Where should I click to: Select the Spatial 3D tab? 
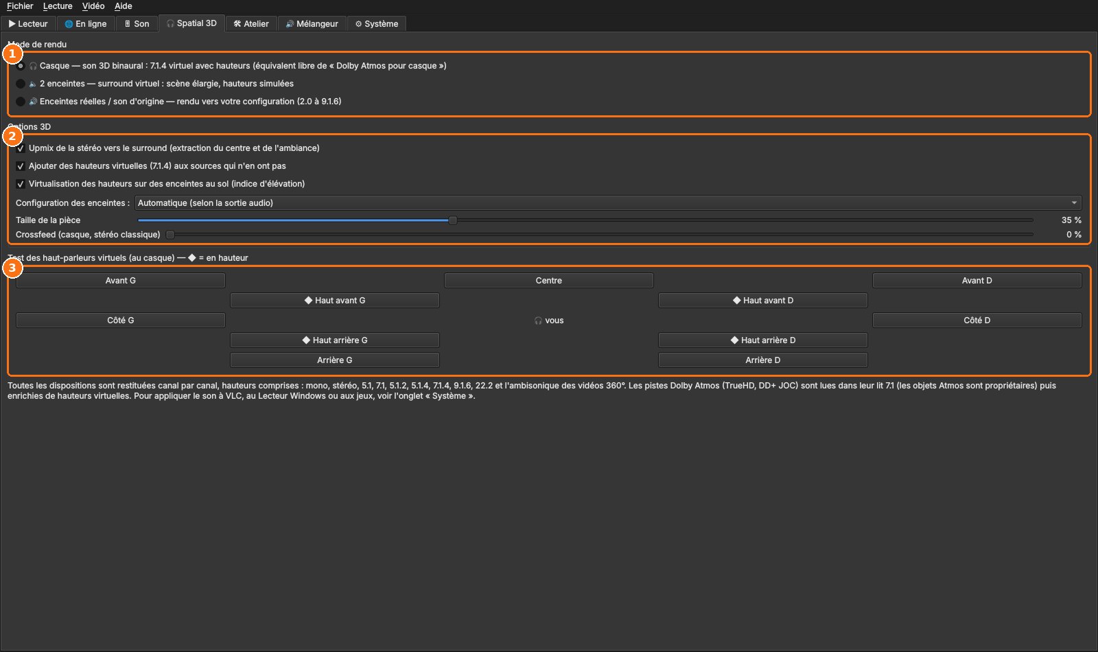[191, 23]
